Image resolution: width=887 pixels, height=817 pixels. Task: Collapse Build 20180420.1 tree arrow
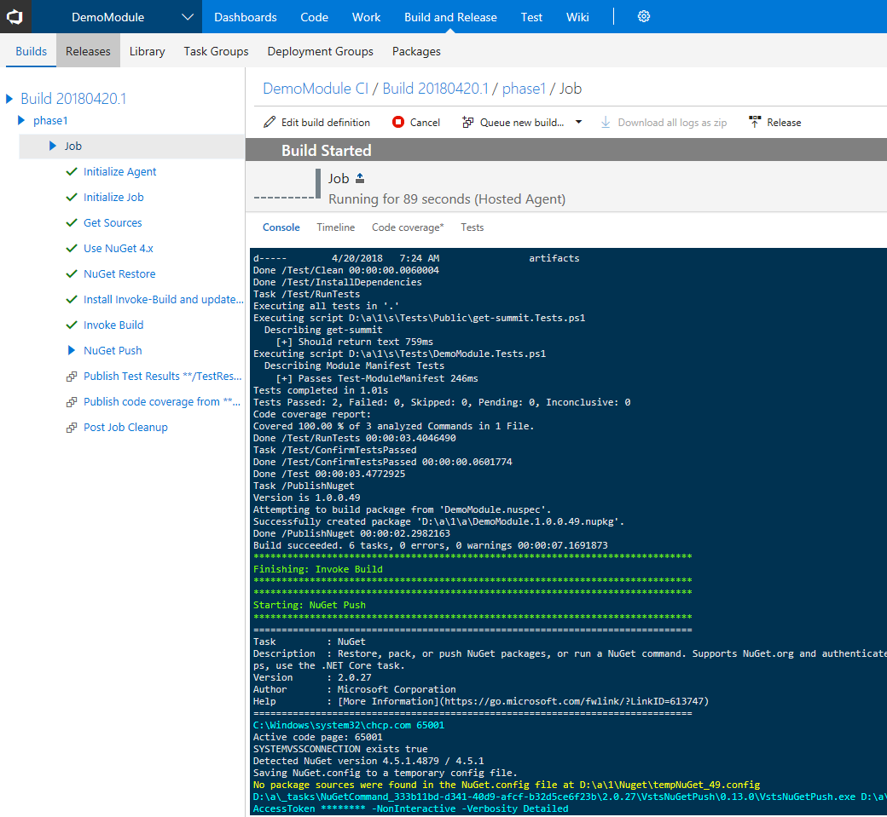coord(9,99)
